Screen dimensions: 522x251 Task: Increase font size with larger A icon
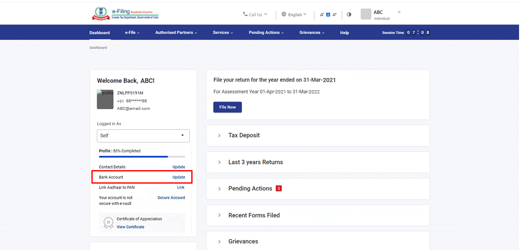[x=335, y=15]
